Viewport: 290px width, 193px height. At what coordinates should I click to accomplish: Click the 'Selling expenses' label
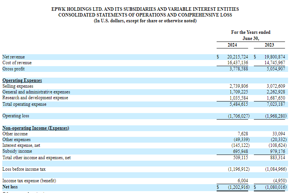click(x=18, y=86)
